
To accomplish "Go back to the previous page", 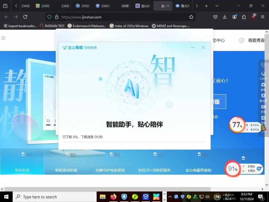I will click(6, 17).
